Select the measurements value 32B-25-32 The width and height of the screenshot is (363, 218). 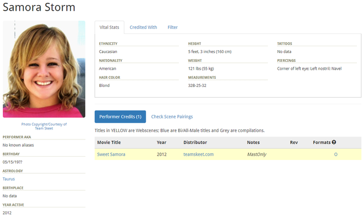click(x=197, y=85)
